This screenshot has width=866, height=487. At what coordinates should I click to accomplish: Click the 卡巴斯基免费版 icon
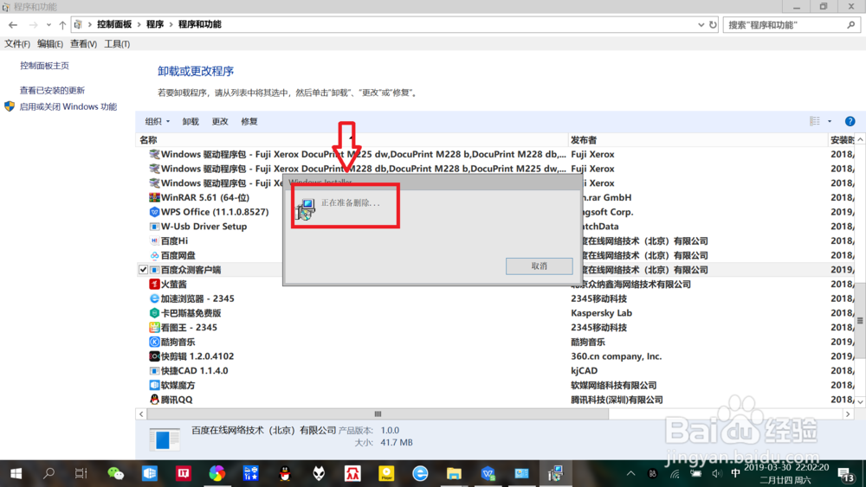pyautogui.click(x=154, y=313)
